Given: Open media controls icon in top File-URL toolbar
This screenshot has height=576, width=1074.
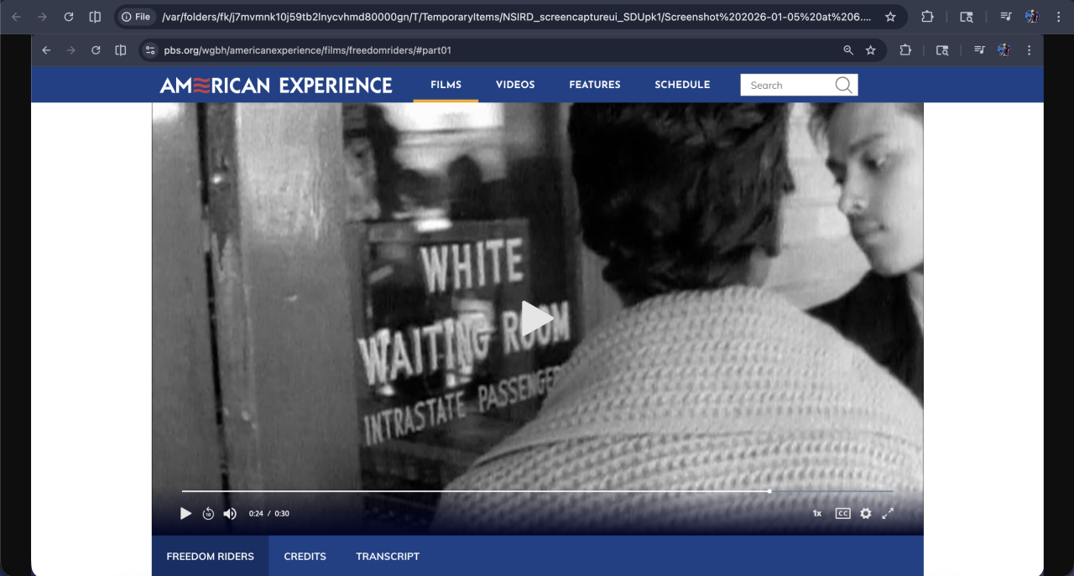Looking at the screenshot, I should tap(1005, 17).
